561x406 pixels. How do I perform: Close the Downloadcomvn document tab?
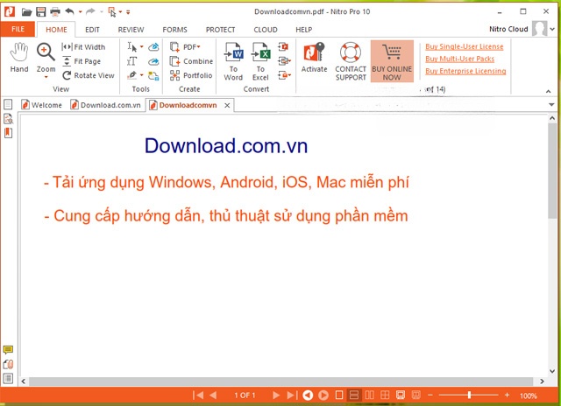point(227,105)
